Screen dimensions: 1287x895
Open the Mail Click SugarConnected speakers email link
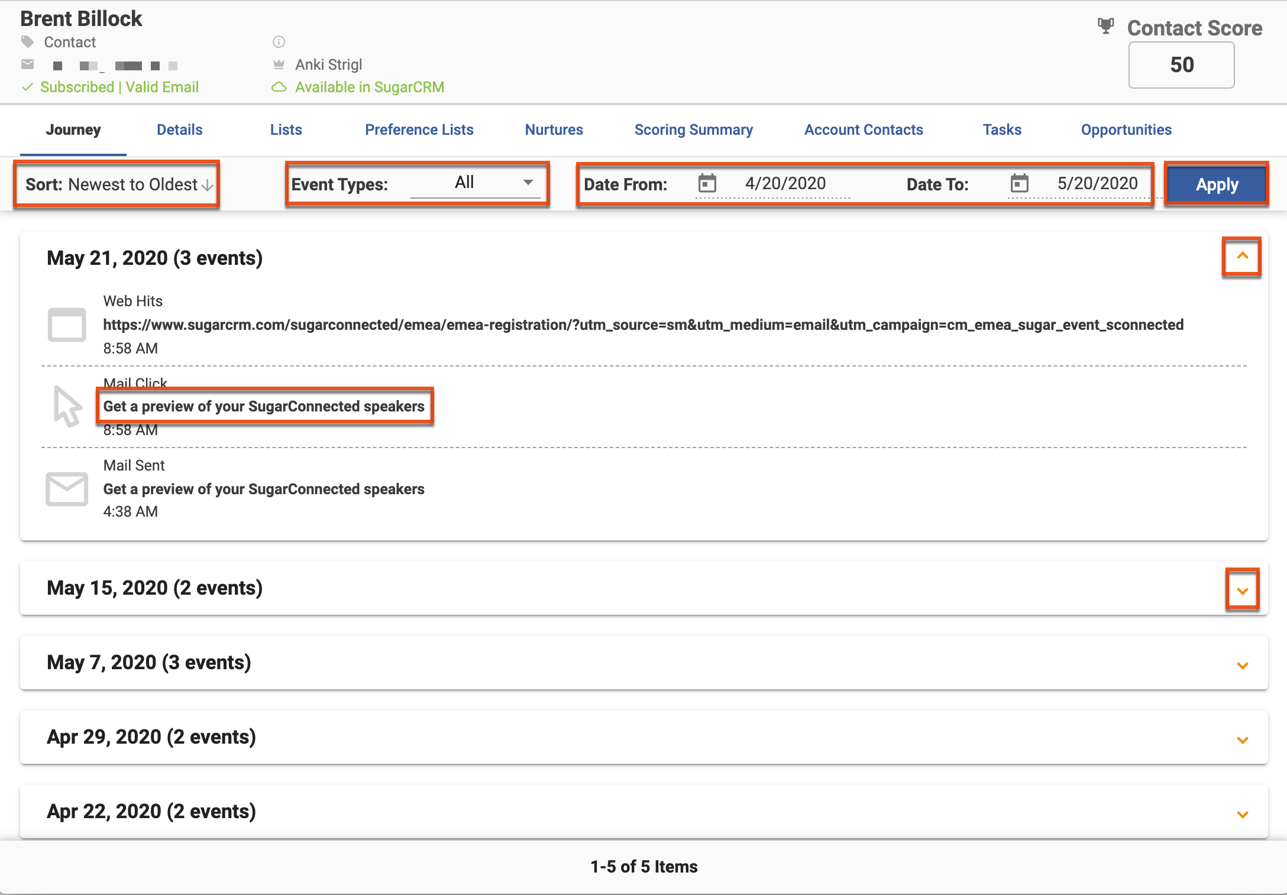[x=264, y=406]
